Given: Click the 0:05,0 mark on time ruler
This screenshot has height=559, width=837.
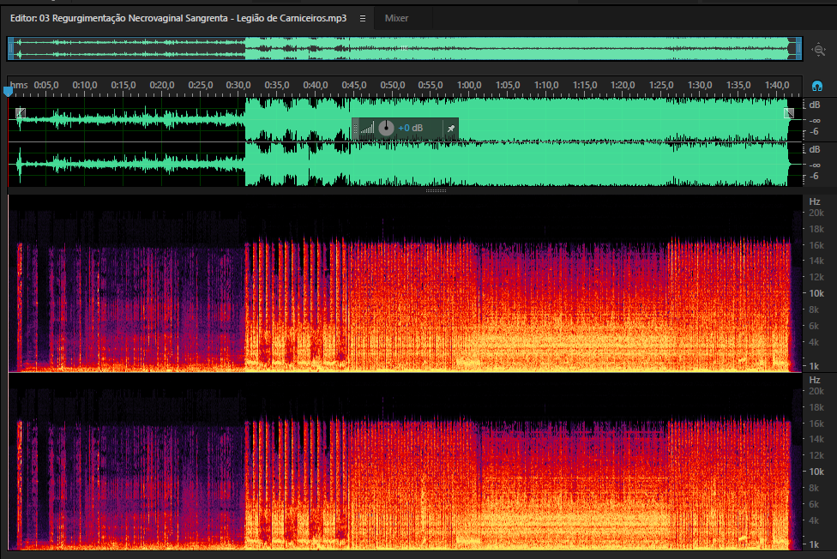Looking at the screenshot, I should [46, 86].
